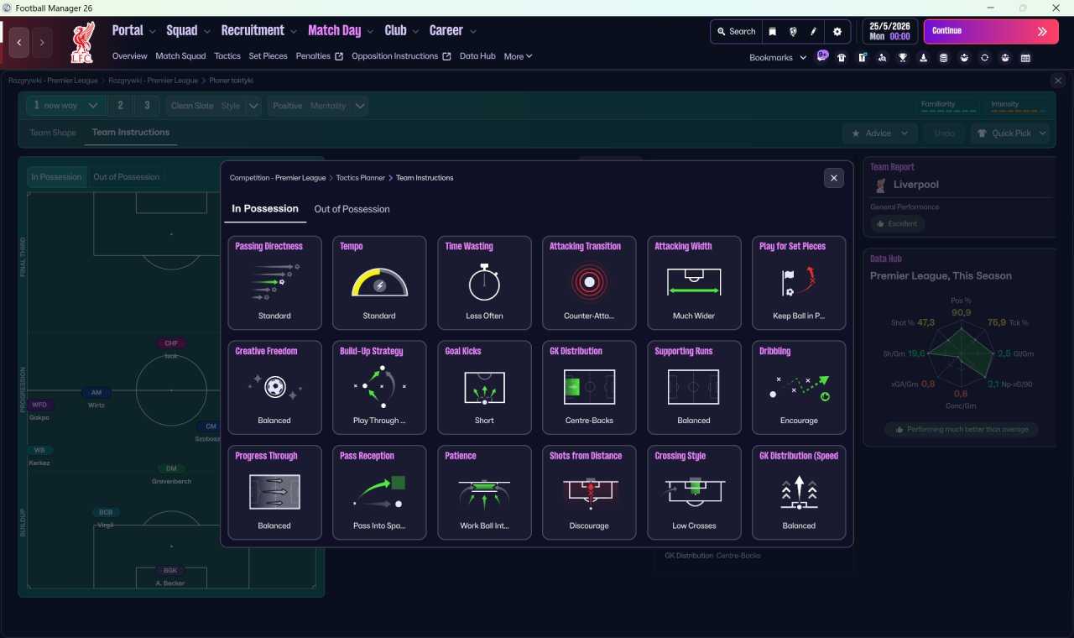Click the Continue button

pos(991,31)
